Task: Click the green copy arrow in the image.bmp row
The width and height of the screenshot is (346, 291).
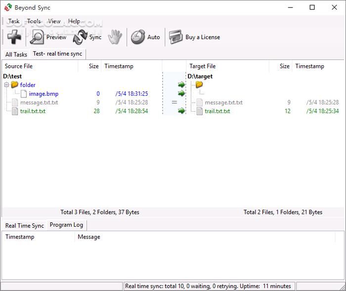Action: point(181,93)
